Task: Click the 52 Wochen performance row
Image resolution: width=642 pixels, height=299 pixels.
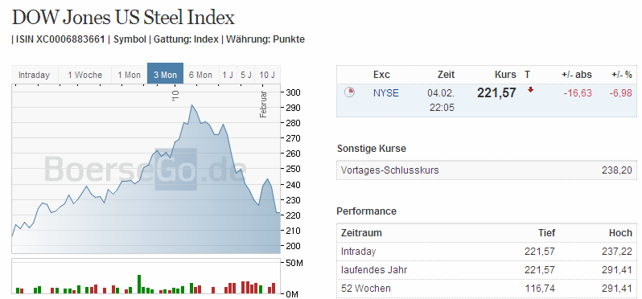Action: 487,289
